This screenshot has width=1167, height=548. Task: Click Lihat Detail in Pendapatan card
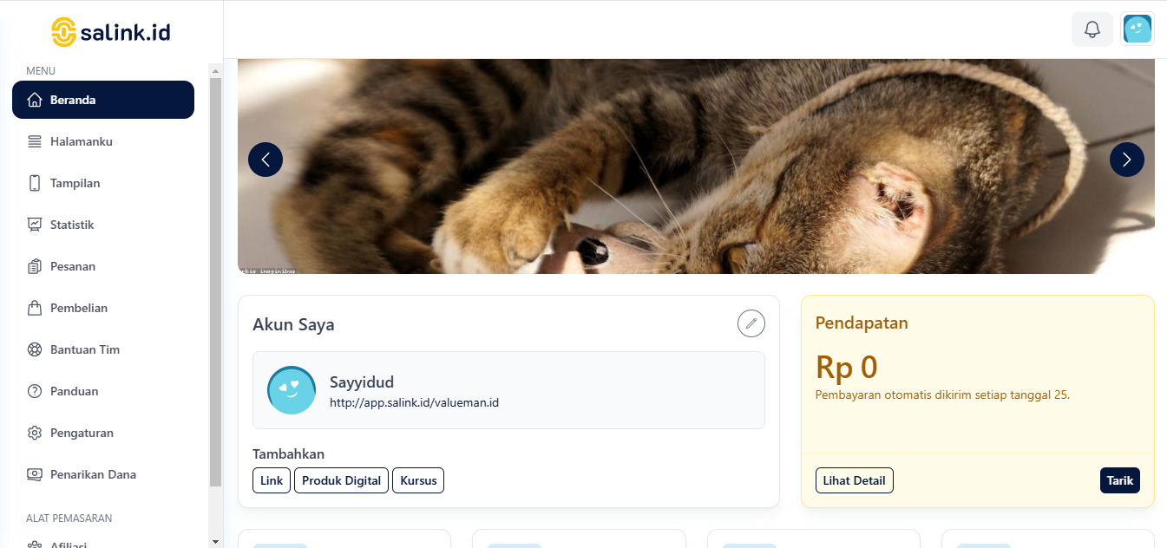pos(855,480)
